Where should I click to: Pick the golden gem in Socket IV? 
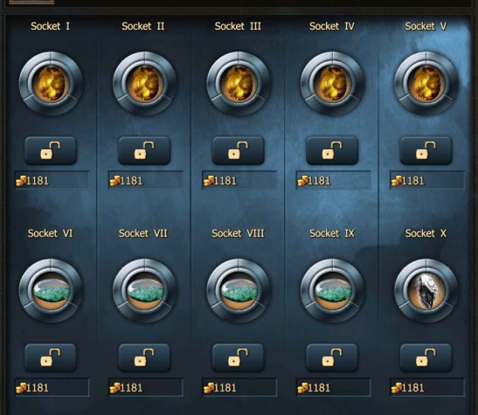click(333, 84)
